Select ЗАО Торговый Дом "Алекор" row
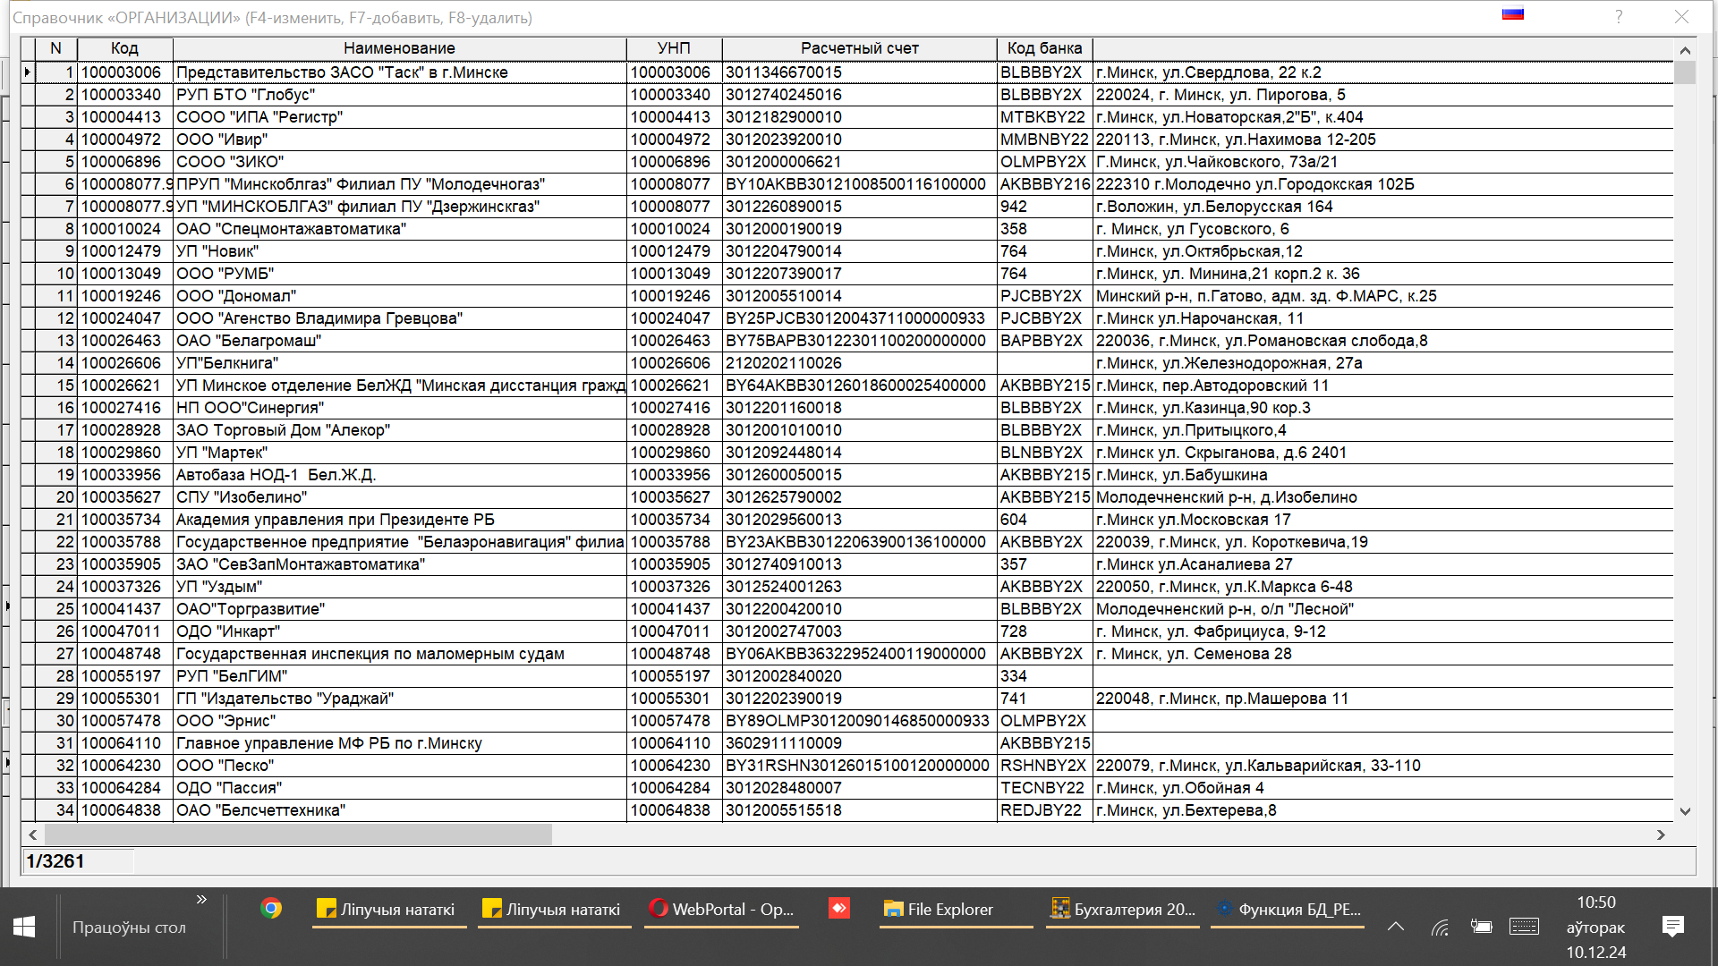 846,430
